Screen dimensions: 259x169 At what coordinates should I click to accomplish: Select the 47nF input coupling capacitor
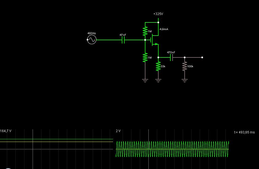[x=123, y=40]
